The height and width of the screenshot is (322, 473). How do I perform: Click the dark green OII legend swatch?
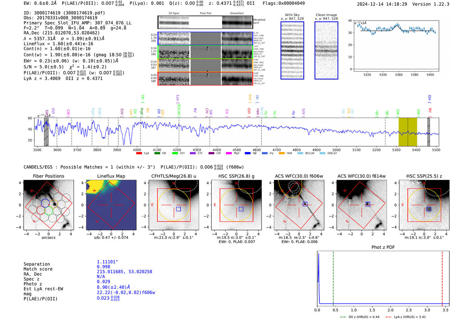(x=157, y=153)
